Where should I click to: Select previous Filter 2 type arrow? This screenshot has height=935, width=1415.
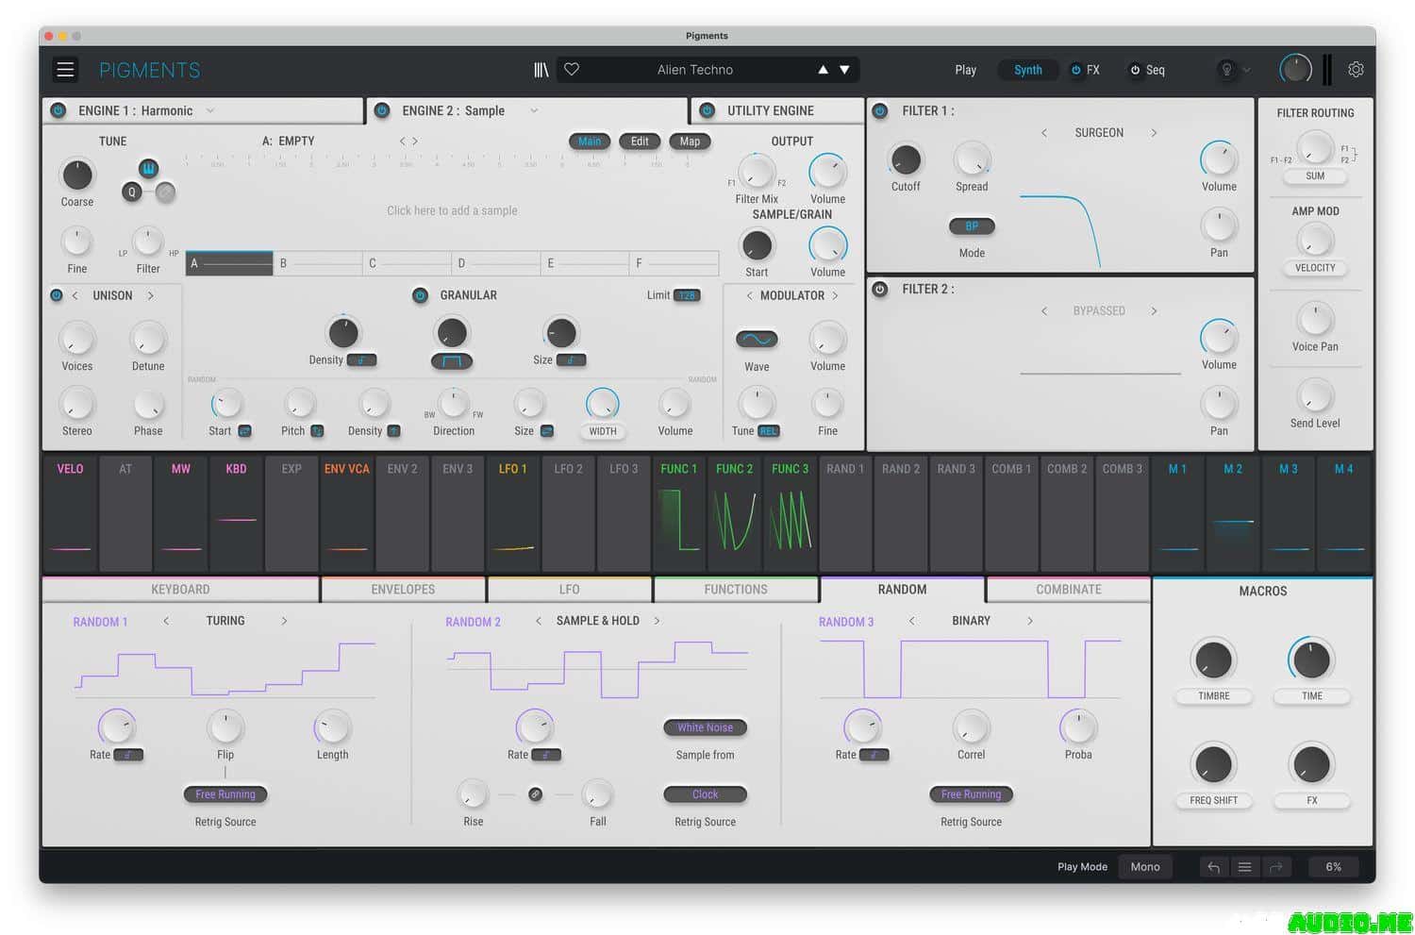[x=1043, y=310]
